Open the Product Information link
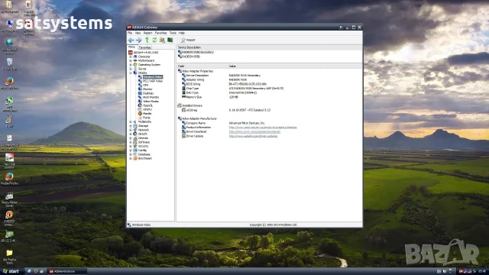Screen dimensions: 489x275 [x=263, y=128]
